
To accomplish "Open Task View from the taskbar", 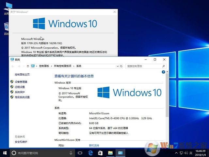I will click(80, 153).
